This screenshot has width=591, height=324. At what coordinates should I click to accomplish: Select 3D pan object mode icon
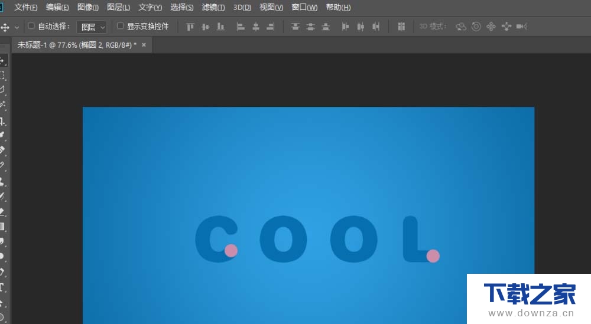click(x=491, y=27)
